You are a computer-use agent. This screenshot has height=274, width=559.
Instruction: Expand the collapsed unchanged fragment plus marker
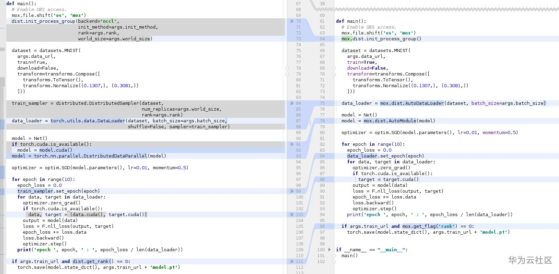tap(334, 10)
